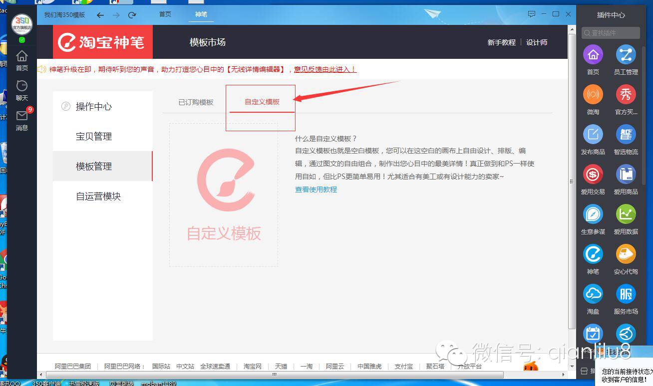Open the 爱用数据 chart plugin

[626, 214]
